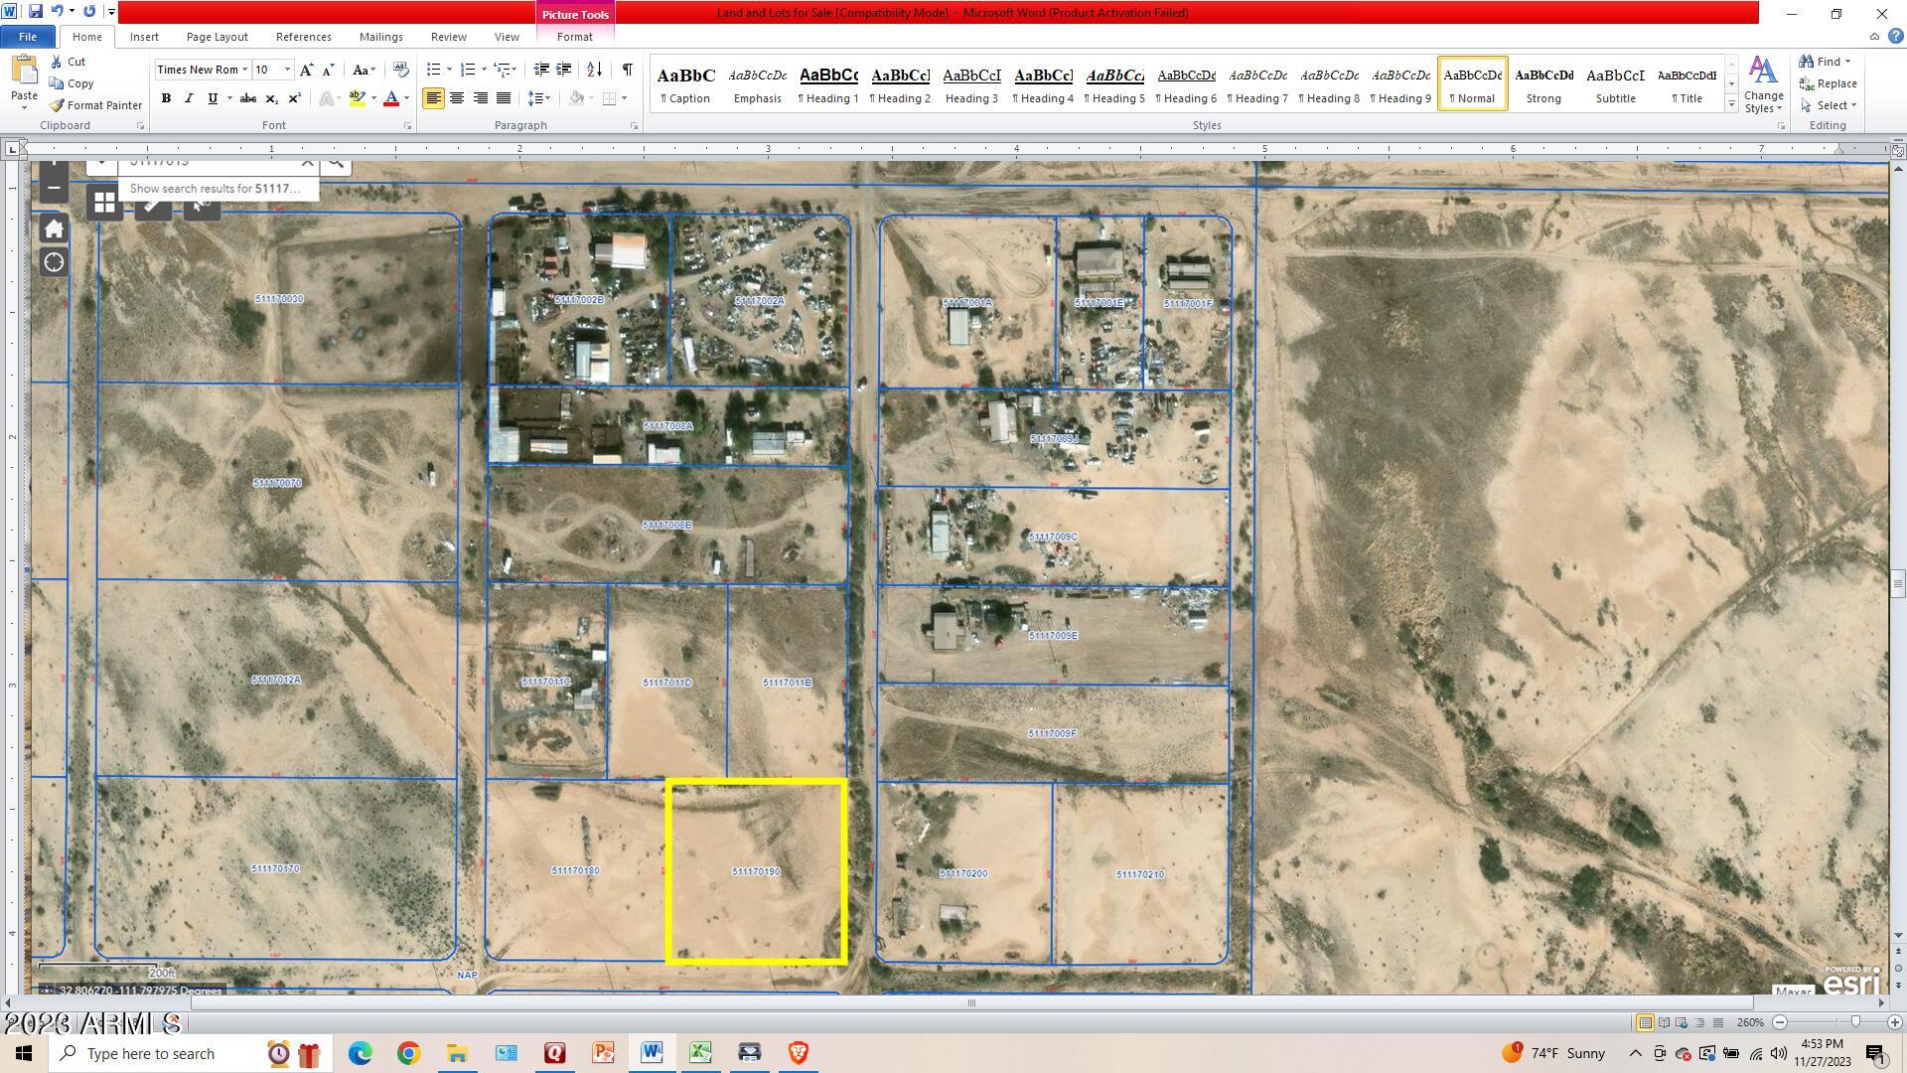Image resolution: width=1907 pixels, height=1073 pixels.
Task: Click the Replace button
Action: (x=1830, y=83)
